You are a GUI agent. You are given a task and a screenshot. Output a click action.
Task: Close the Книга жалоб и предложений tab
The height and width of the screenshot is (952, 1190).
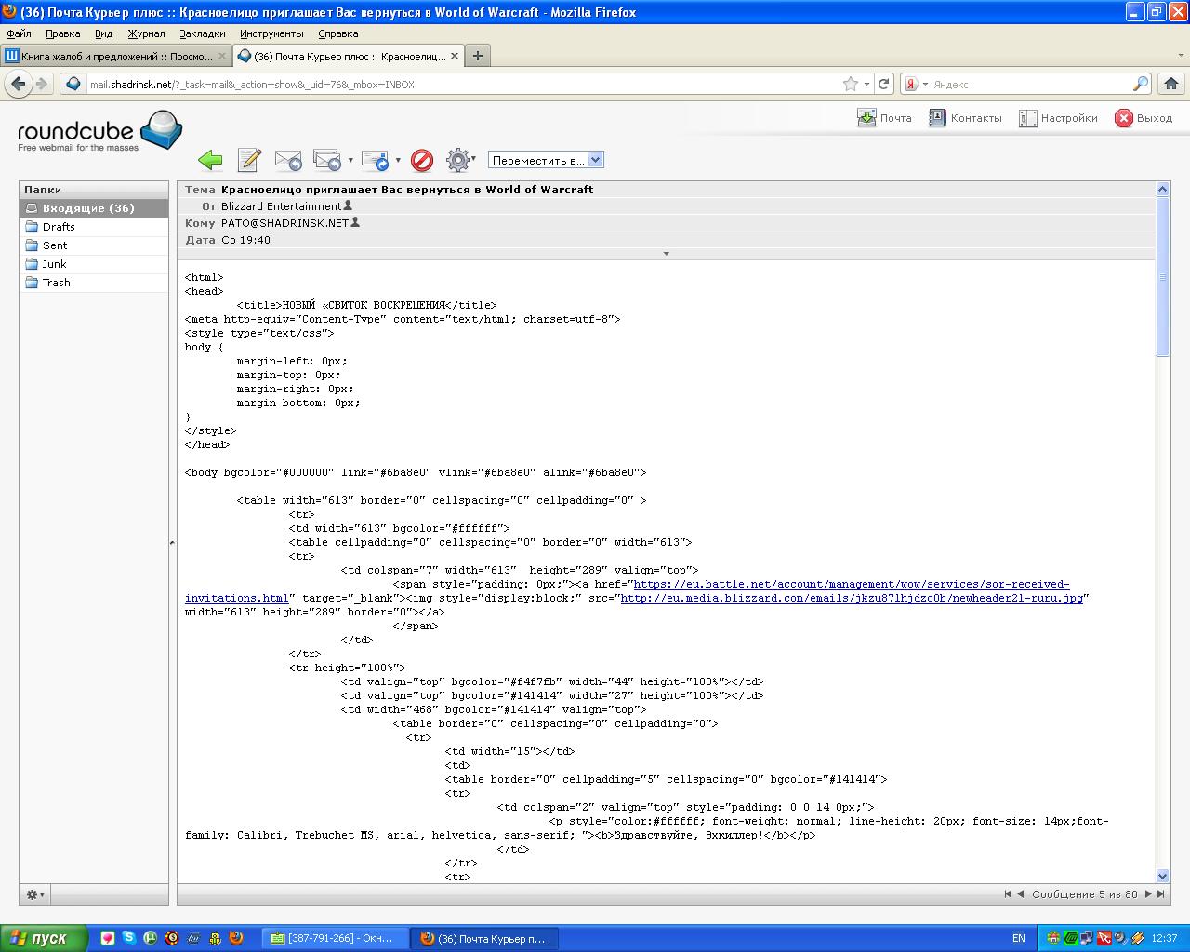pos(222,56)
